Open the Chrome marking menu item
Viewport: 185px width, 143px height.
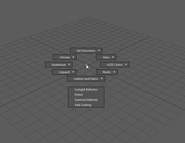[65, 57]
